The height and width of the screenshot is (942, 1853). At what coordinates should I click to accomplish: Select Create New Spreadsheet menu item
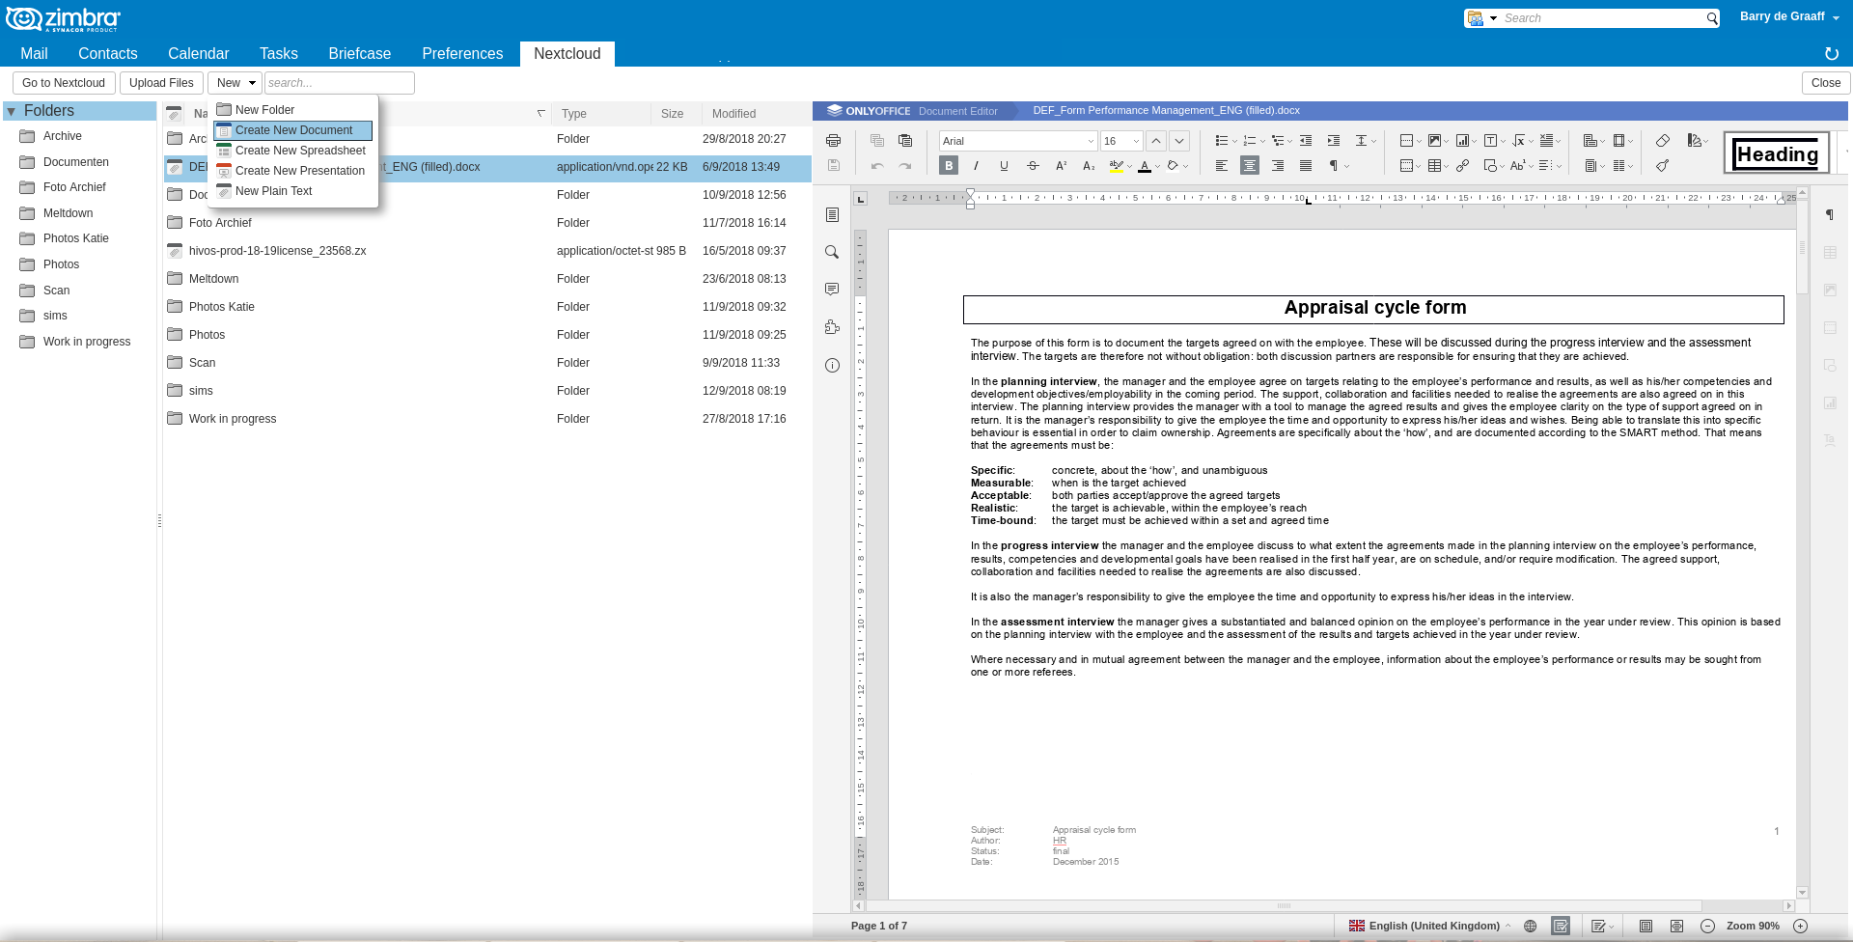(x=300, y=151)
